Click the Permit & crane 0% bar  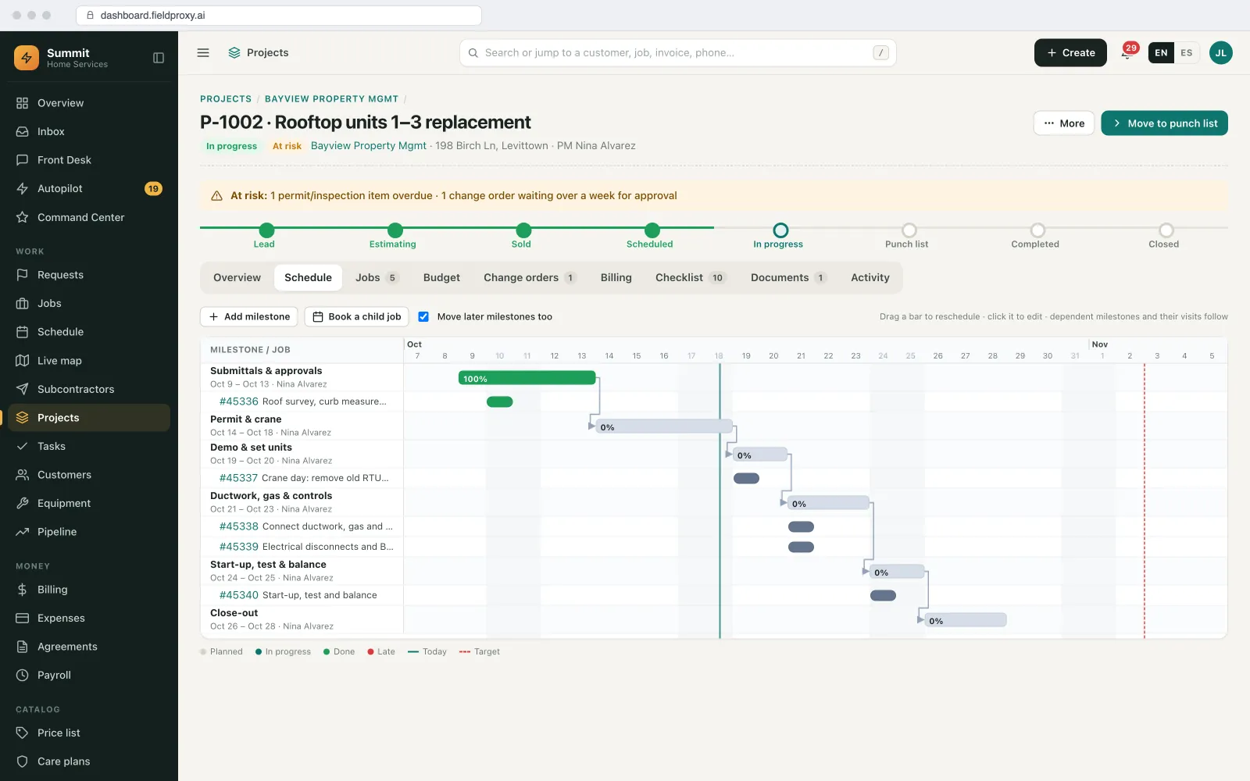click(x=664, y=426)
